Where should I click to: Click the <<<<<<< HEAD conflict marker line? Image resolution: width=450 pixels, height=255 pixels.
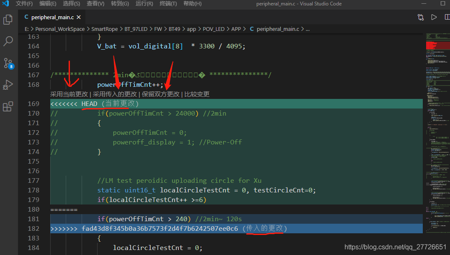coord(237,104)
